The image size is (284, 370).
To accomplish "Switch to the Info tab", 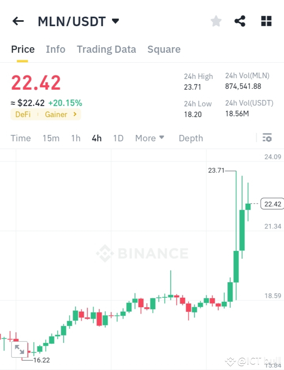I will [x=56, y=49].
